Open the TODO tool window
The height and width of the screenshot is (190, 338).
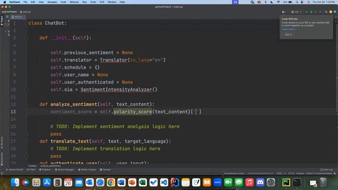point(31,170)
